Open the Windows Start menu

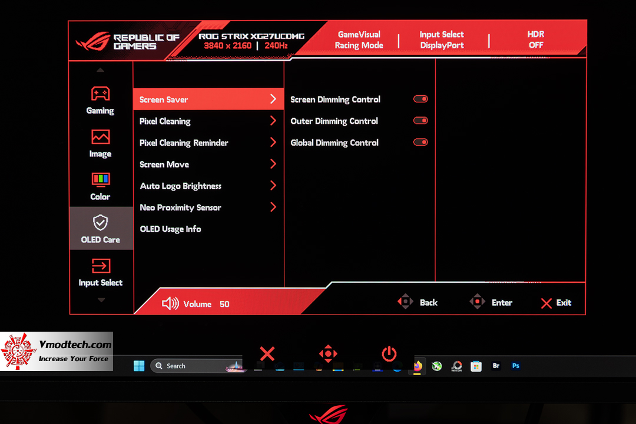coord(139,366)
